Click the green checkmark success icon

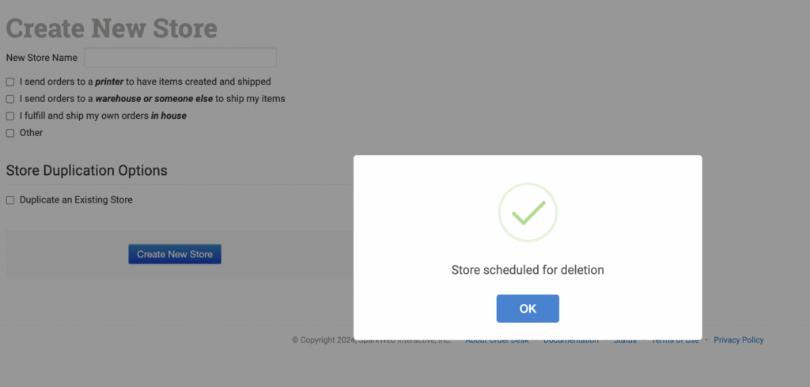pyautogui.click(x=528, y=212)
